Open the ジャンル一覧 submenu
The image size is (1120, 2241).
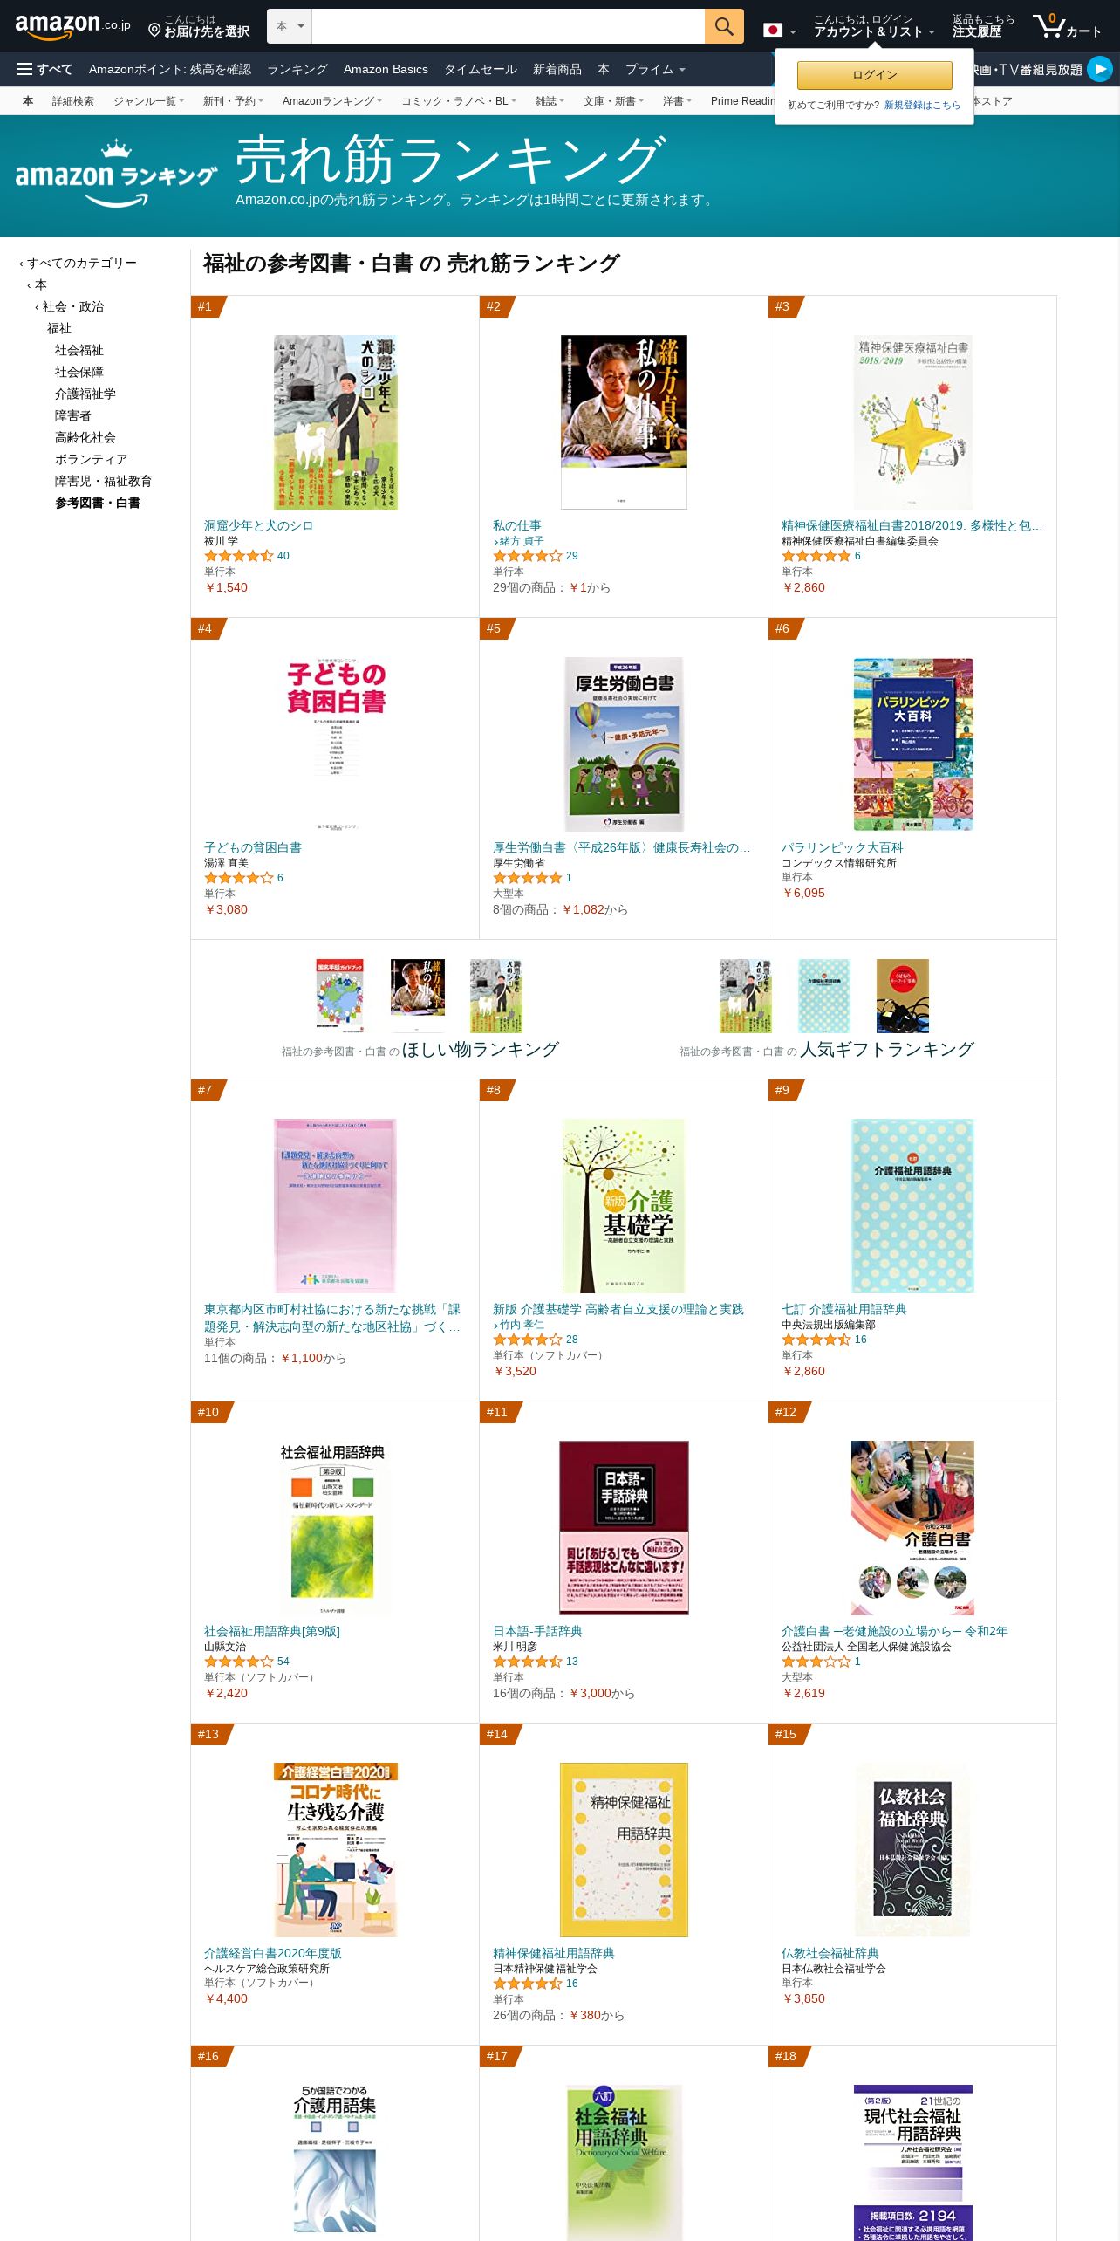tap(148, 101)
